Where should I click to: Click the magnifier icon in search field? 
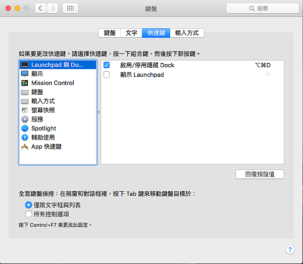[x=251, y=8]
